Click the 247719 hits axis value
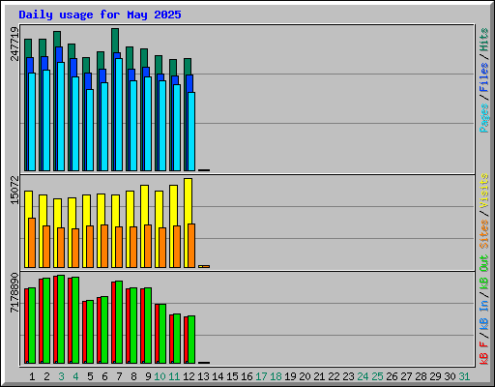Viewport: 495px width, 387px height. pyautogui.click(x=15, y=44)
